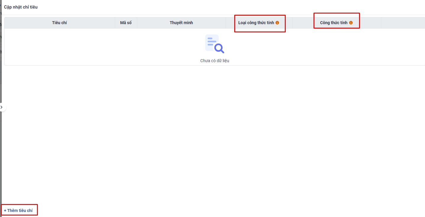This screenshot has width=425, height=217.
Task: Click the dimmed gray strip at left edge
Action: pos(1,147)
